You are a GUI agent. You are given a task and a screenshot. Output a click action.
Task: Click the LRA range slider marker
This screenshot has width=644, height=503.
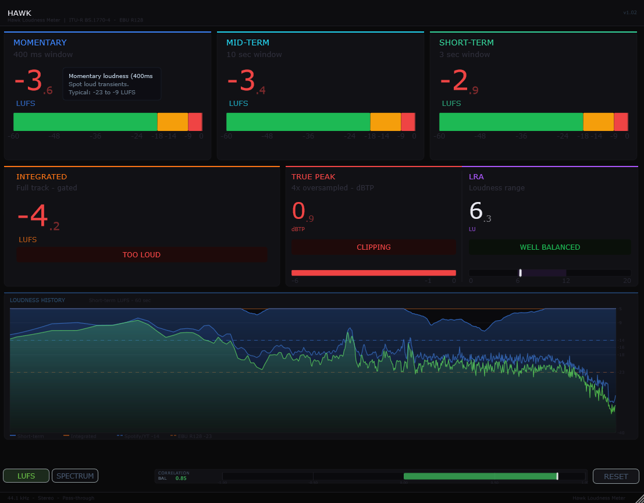(520, 272)
